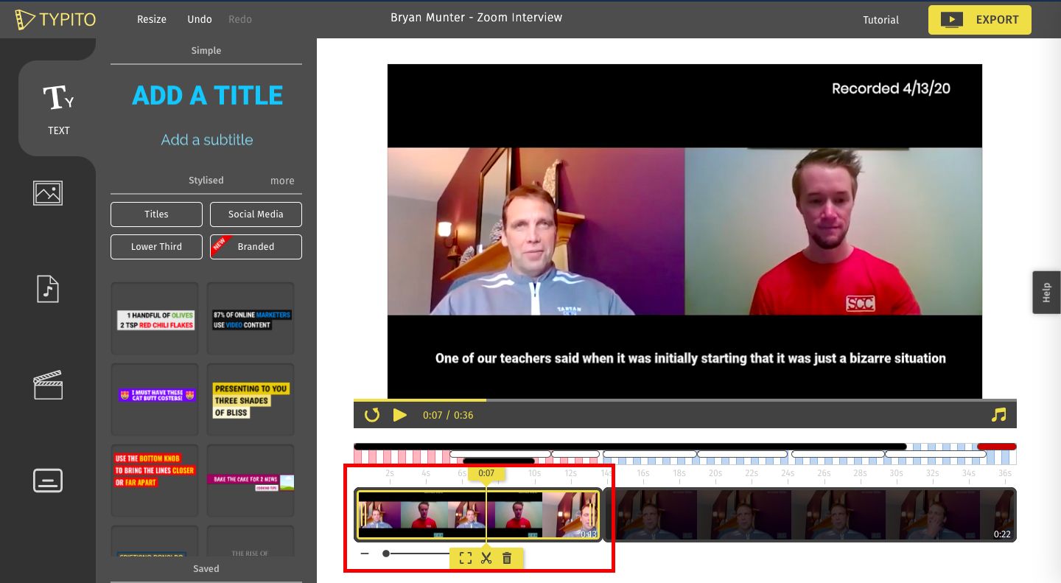
Task: Open the Text panel in sidebar
Action: pos(57,108)
